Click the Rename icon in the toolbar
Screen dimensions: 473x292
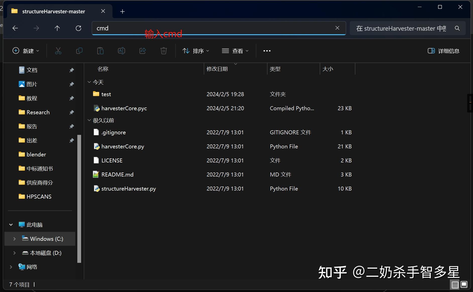pos(121,51)
